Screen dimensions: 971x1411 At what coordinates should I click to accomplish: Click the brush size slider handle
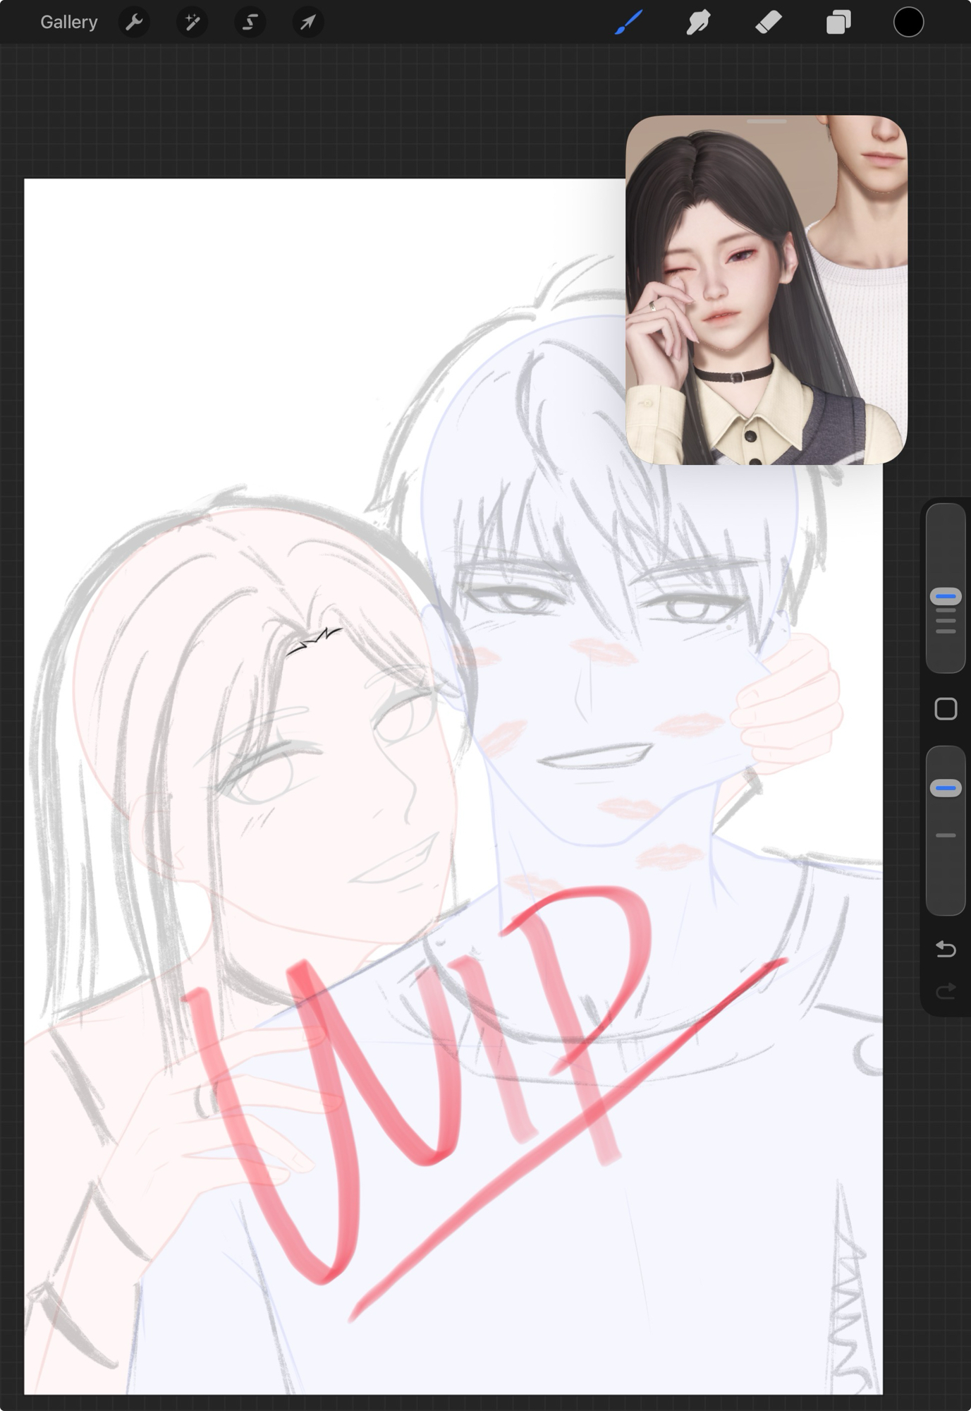(x=945, y=597)
